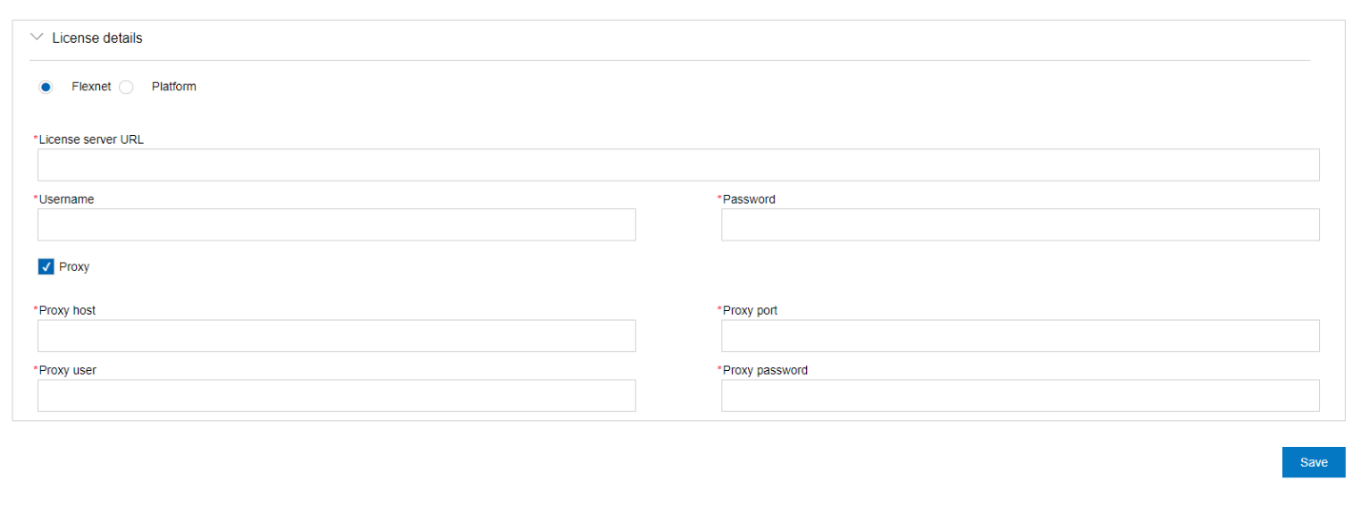Viewport: 1361px width, 505px height.
Task: Focus the License server URL field
Action: pos(678,165)
